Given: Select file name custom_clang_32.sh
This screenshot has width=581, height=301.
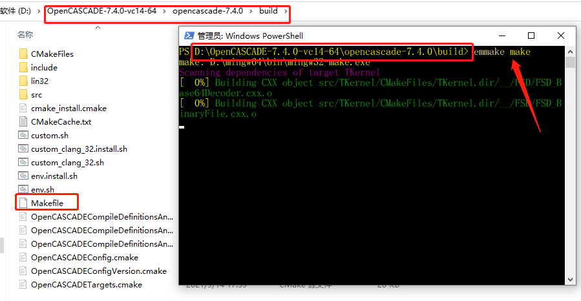Looking at the screenshot, I should tap(67, 163).
